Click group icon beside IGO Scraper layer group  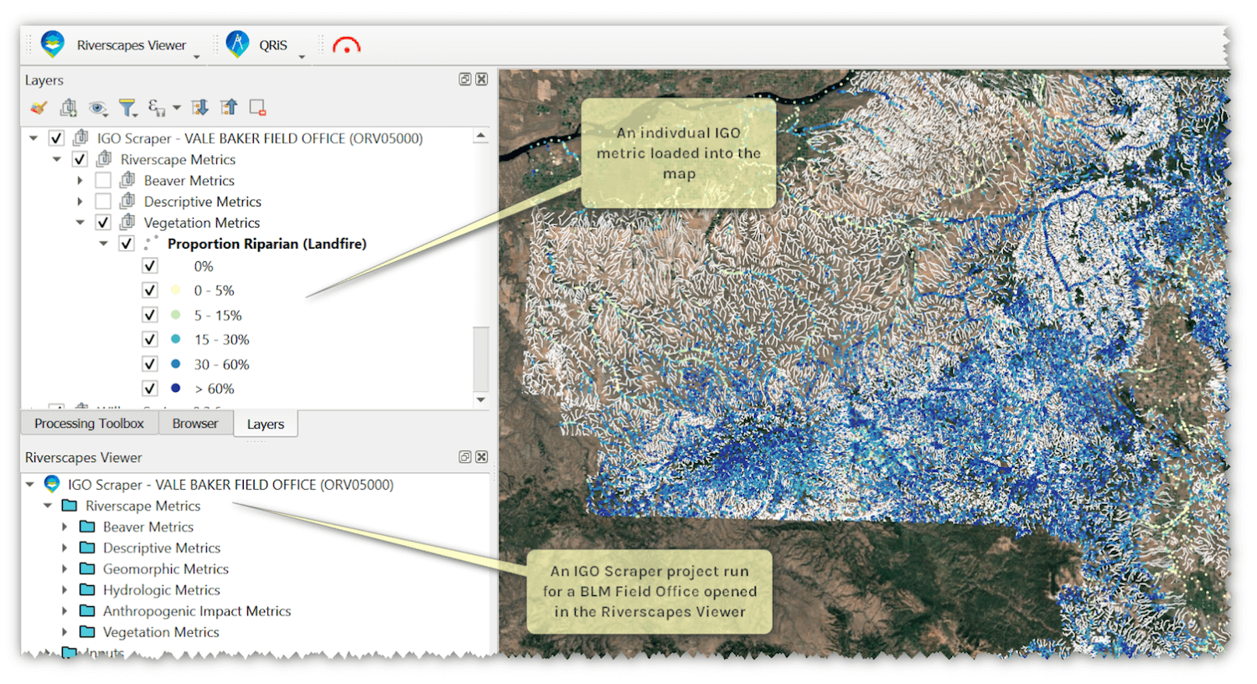point(81,137)
